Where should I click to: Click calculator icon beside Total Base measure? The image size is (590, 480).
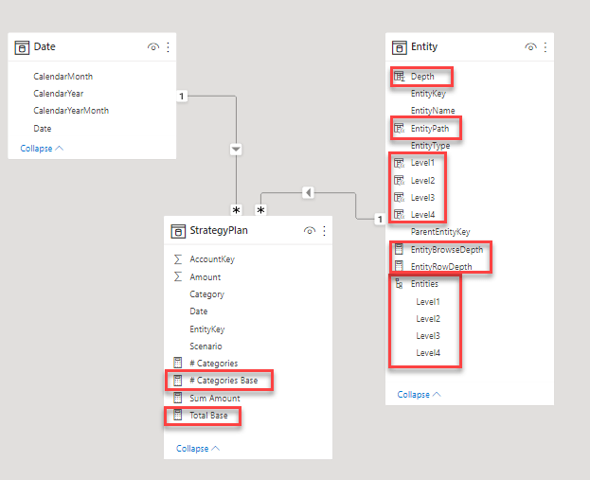coord(177,416)
